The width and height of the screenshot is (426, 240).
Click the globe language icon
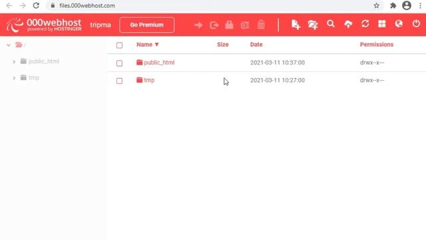coord(399,24)
